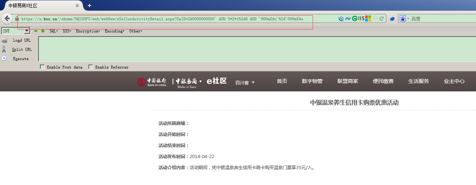Open new tab with plus button

(89, 6)
